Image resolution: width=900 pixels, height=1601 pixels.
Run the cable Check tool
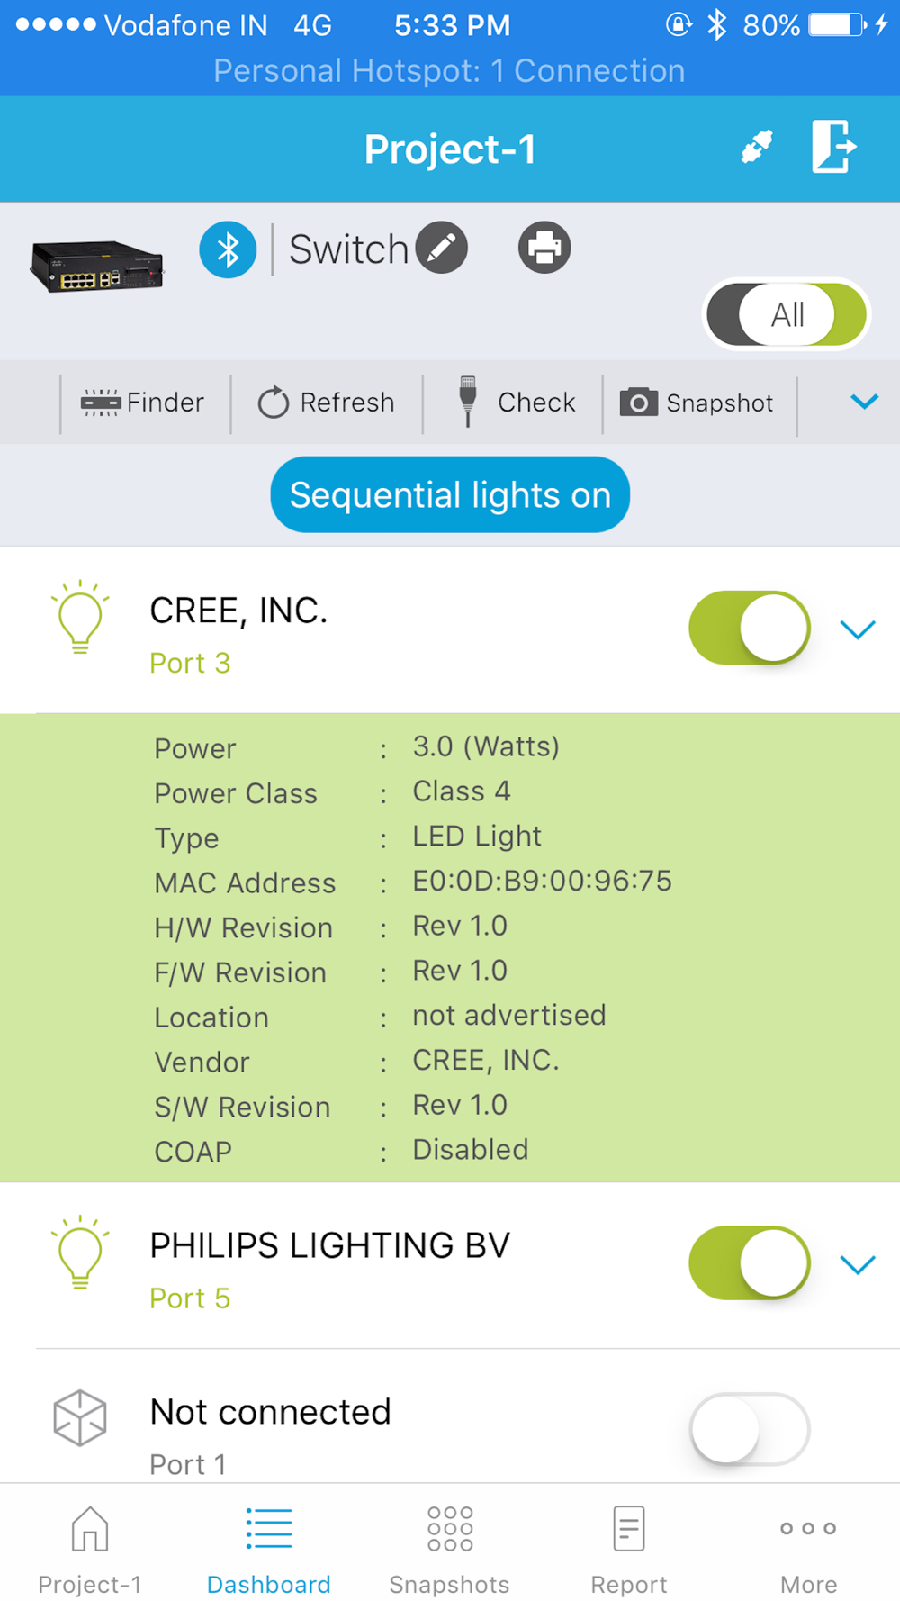click(517, 403)
